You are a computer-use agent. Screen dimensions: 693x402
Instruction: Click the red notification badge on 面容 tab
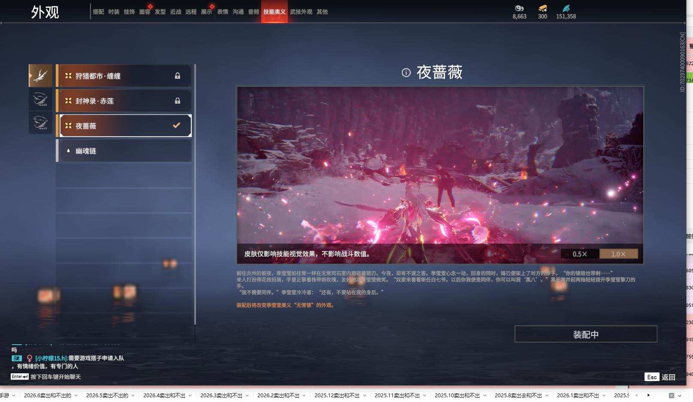pos(150,6)
